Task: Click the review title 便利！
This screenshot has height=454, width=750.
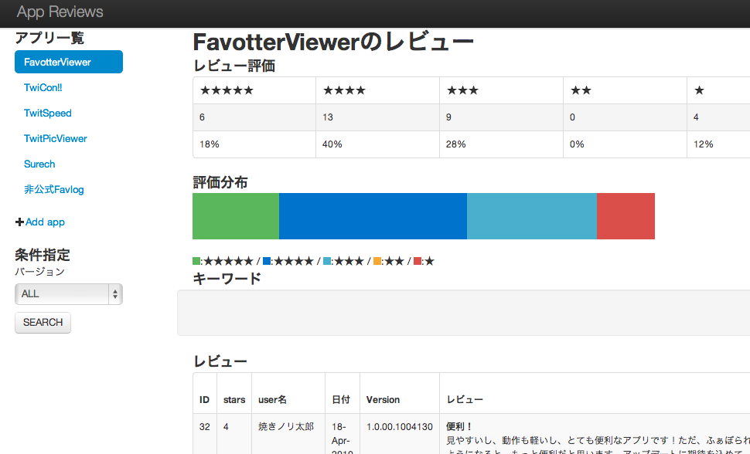Action: 459,426
